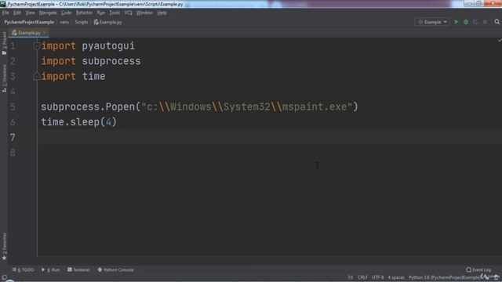
Task: Open the Tools menu
Action: (115, 13)
